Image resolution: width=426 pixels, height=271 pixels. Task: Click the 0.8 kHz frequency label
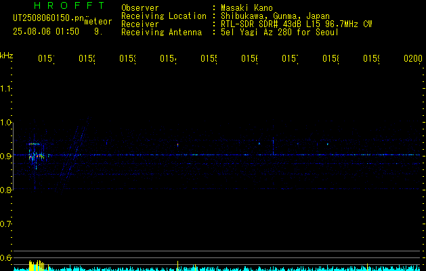5,190
